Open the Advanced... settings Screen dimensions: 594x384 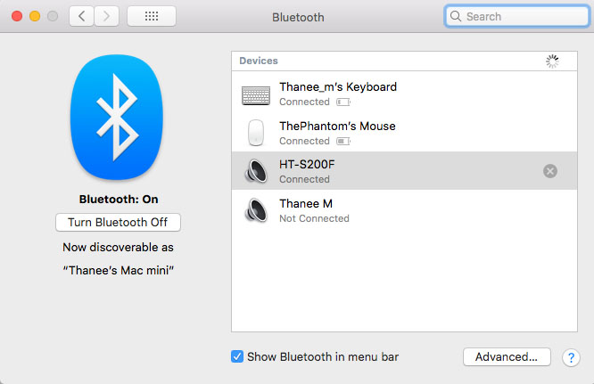(506, 356)
